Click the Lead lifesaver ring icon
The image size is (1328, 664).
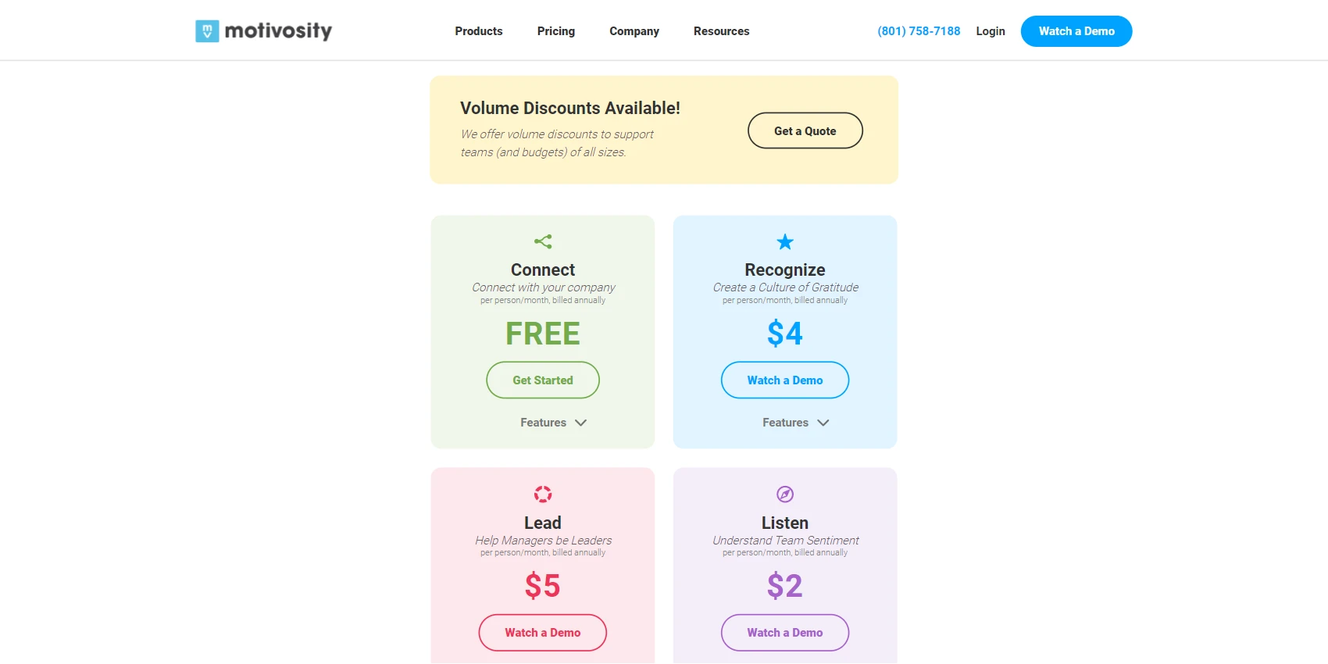[543, 494]
